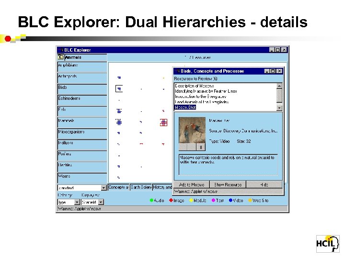Click the blue Video legend dot
This screenshot has height=258, width=345.
tap(230, 200)
